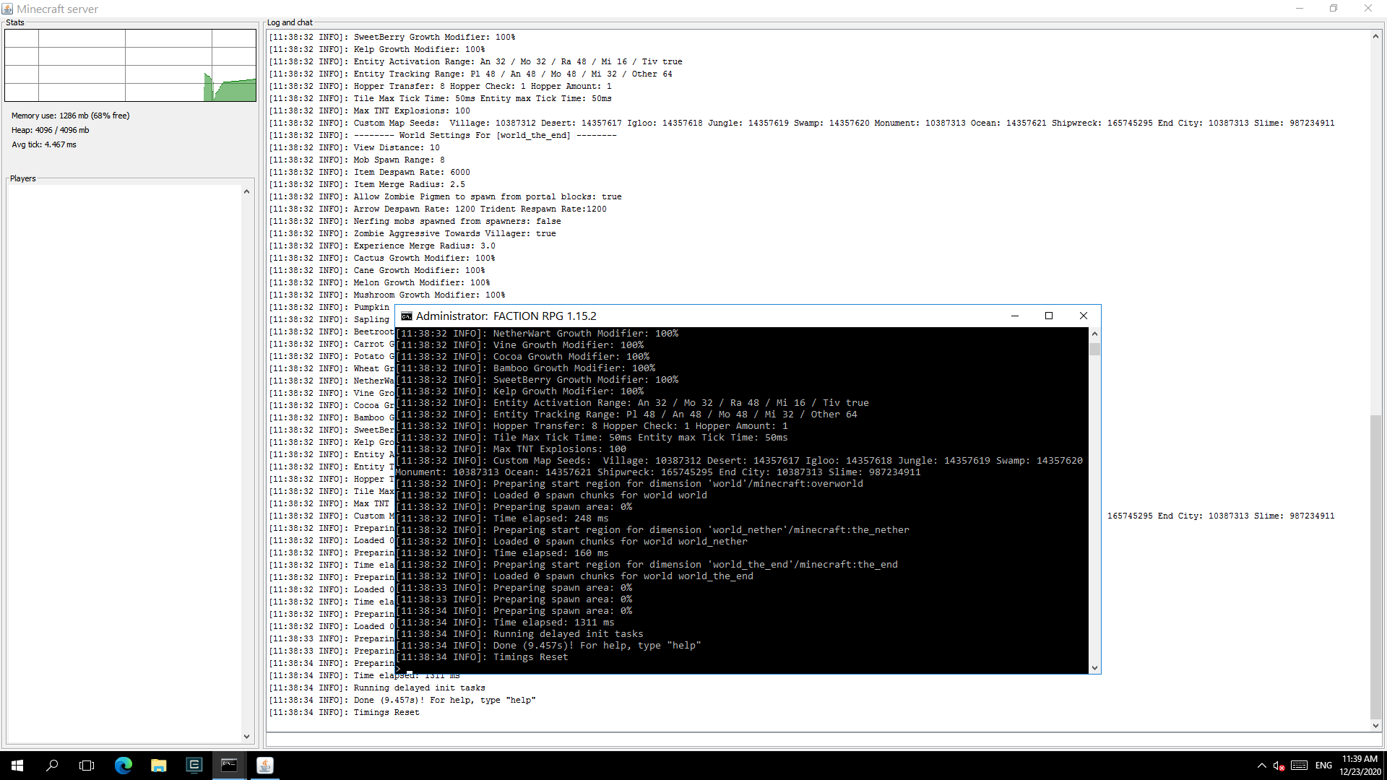Screen dimensions: 1387x780
Task: Click the memory usage stats graph
Action: click(x=130, y=65)
